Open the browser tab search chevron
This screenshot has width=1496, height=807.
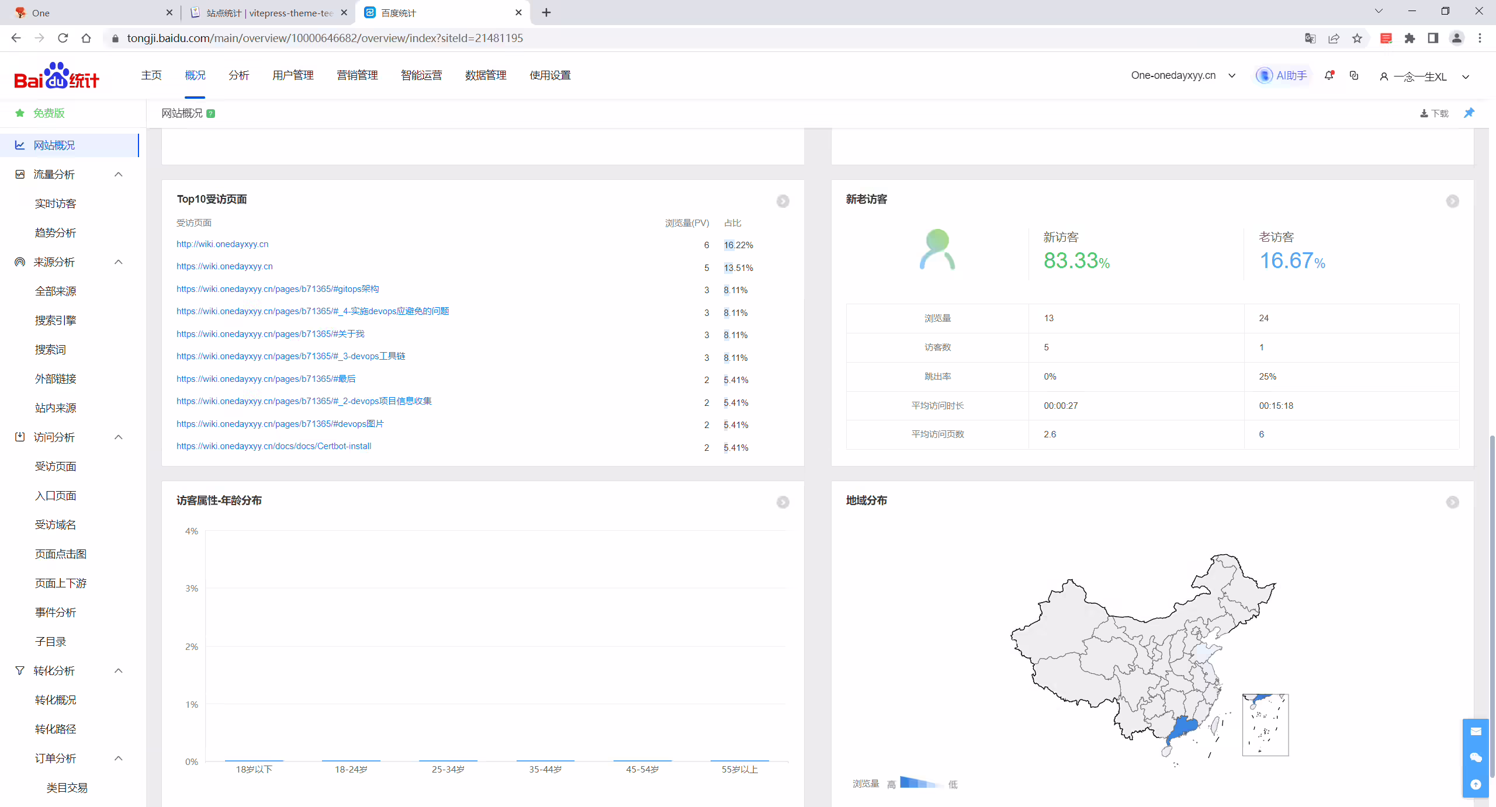coord(1379,11)
